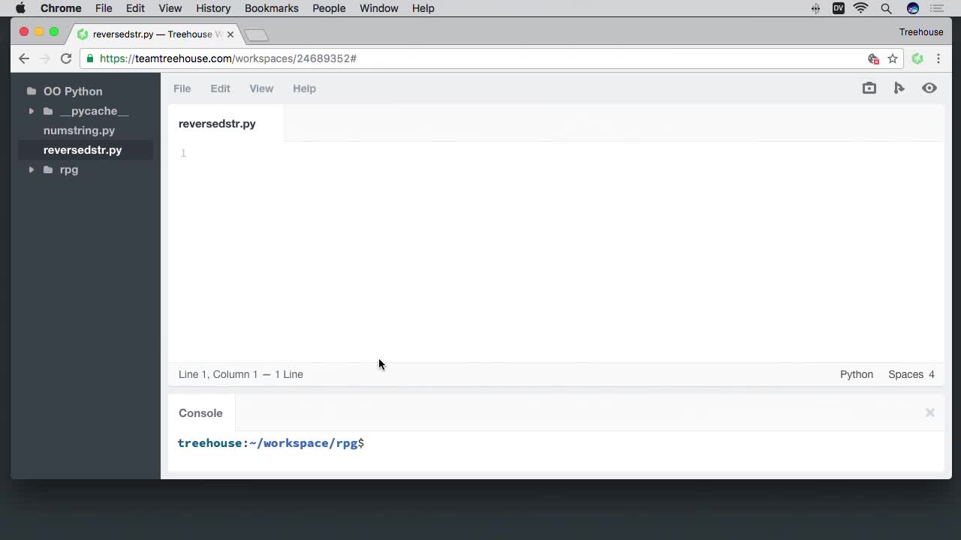Click the __pycache__ folder icon in the sidebar
The height and width of the screenshot is (540, 961).
click(47, 110)
